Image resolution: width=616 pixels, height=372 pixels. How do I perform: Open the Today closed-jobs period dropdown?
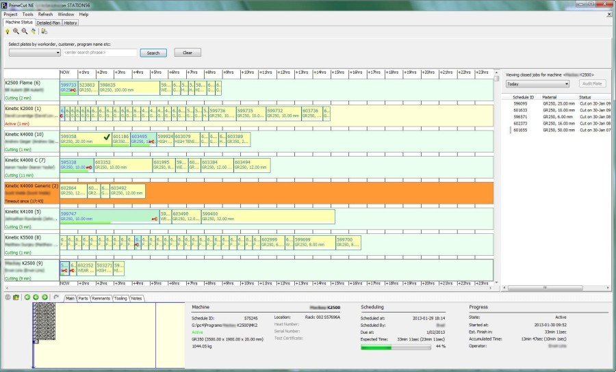click(x=537, y=84)
